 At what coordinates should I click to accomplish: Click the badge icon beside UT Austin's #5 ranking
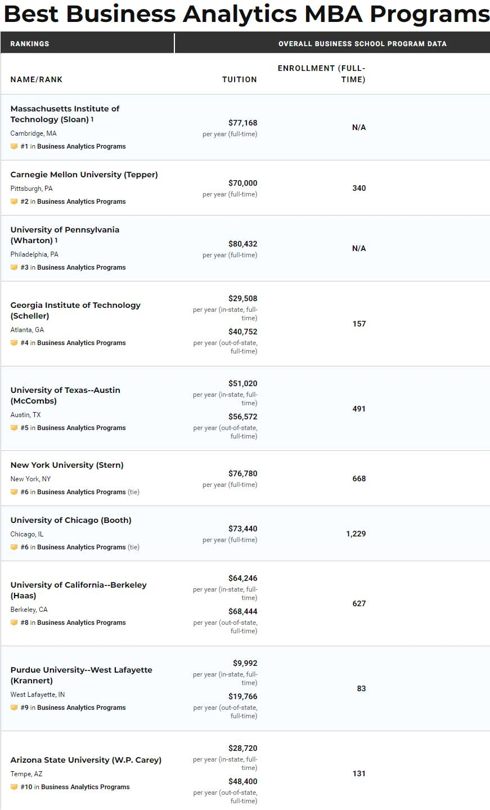click(x=14, y=428)
